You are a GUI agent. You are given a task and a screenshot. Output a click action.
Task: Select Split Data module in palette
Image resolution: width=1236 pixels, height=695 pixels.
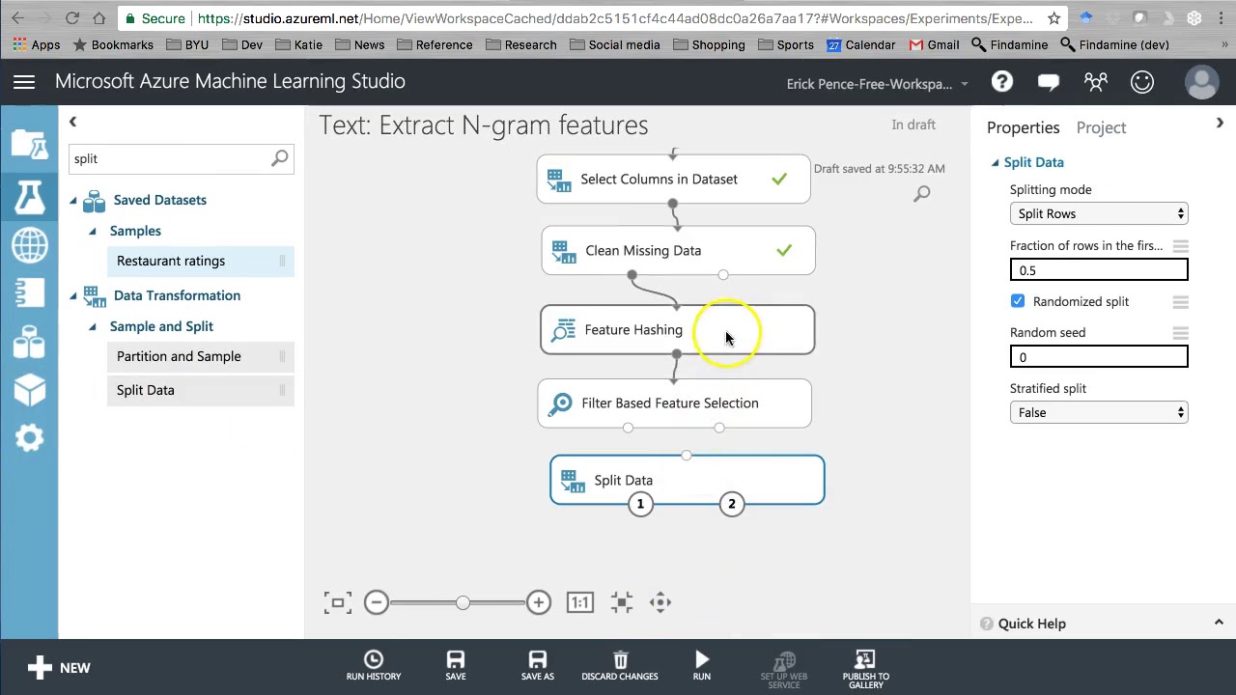tap(200, 390)
